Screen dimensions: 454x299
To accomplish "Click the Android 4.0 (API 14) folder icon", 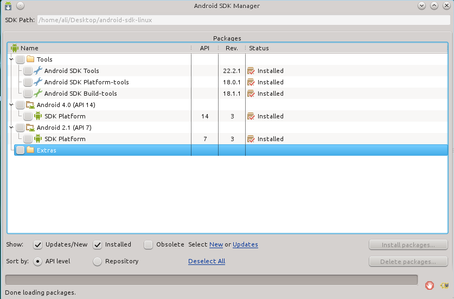I will tap(30, 105).
